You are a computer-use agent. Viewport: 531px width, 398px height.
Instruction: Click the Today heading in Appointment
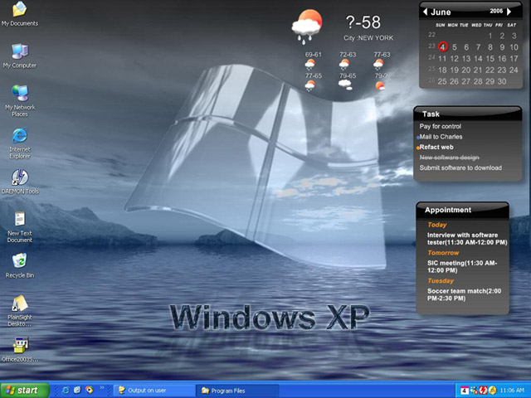[x=437, y=225]
